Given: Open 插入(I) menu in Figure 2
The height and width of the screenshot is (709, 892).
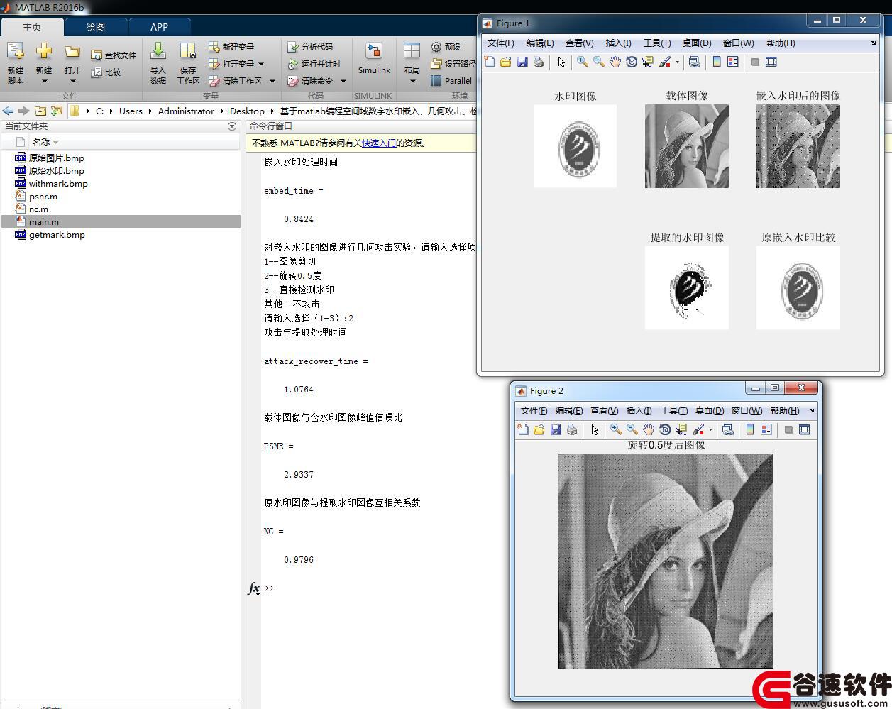Looking at the screenshot, I should 639,411.
